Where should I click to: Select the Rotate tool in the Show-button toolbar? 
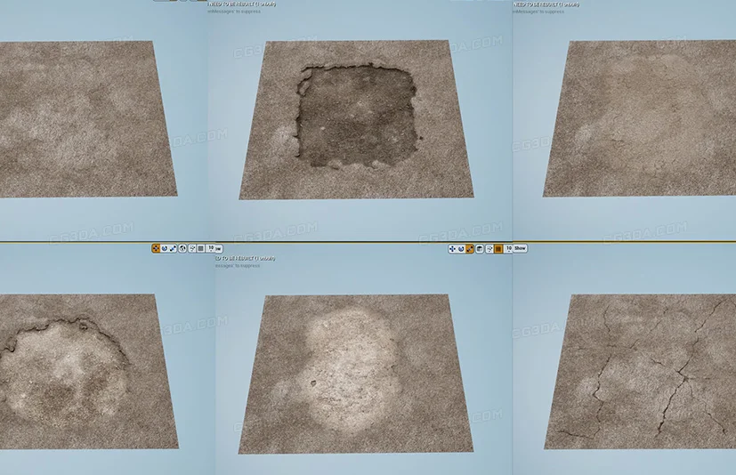click(x=461, y=249)
